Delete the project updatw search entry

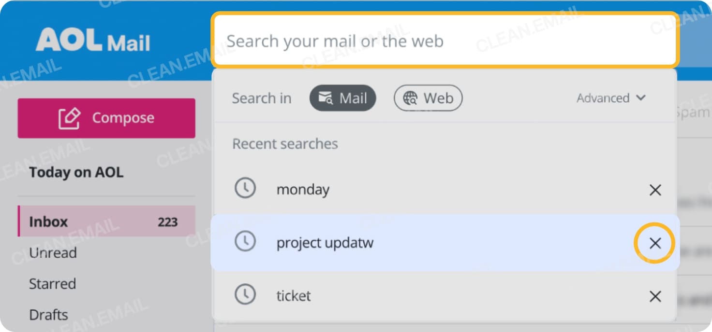click(655, 243)
